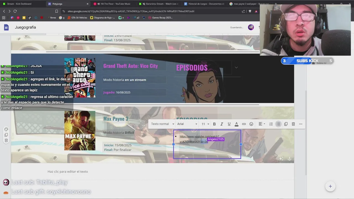Open the Historial de Juegos tab
This screenshot has height=199, width=354.
pyautogui.click(x=204, y=4)
